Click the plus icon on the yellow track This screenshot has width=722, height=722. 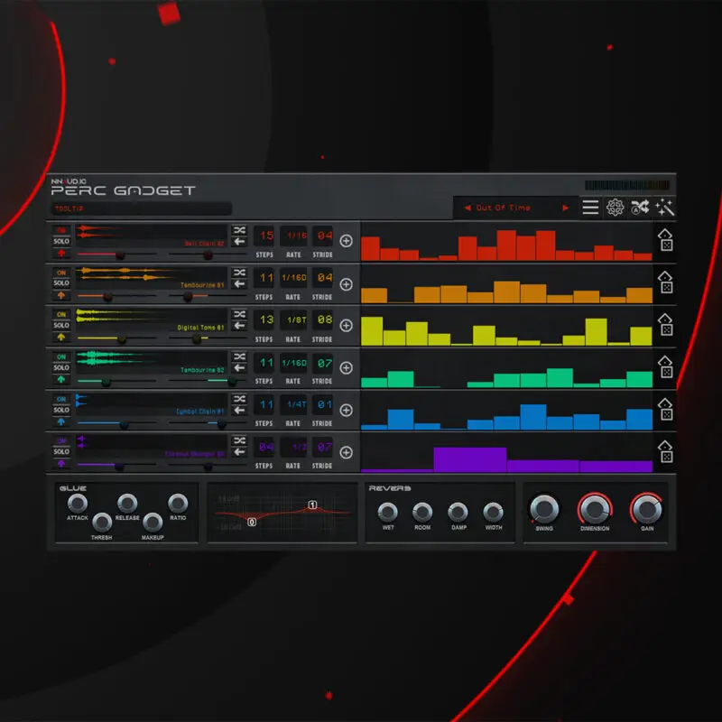[x=346, y=327]
